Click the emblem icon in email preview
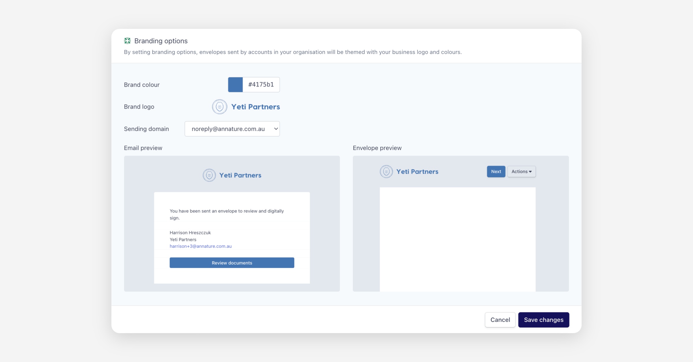Image resolution: width=693 pixels, height=362 pixels. click(209, 175)
